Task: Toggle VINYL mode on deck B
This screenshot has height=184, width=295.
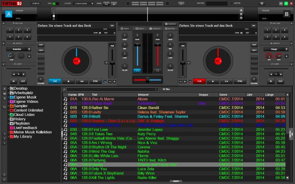Action: pos(254,50)
